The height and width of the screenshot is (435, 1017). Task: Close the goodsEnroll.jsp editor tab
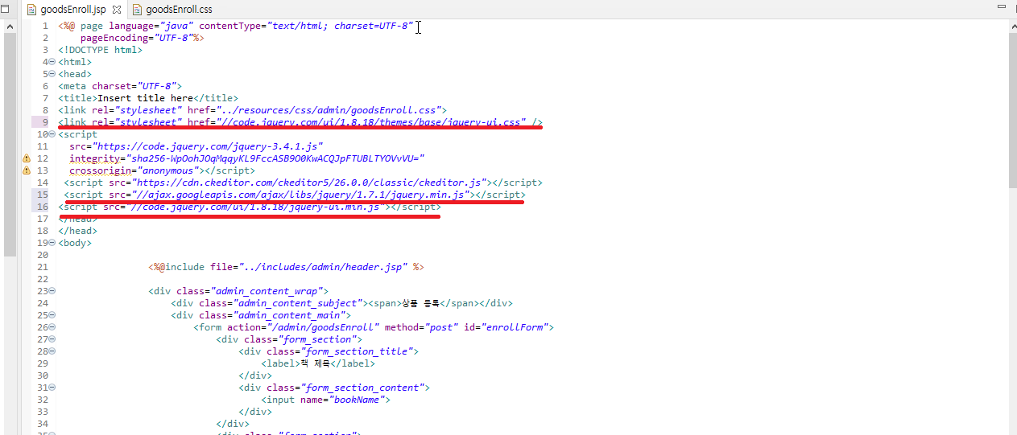coord(116,10)
